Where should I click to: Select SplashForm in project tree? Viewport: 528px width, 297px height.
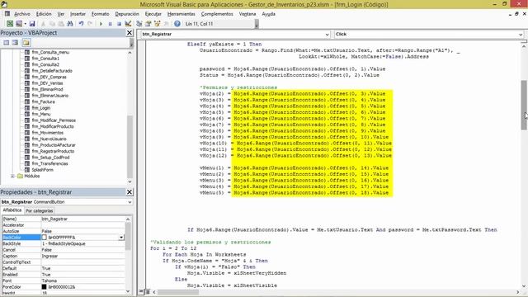(x=42, y=170)
